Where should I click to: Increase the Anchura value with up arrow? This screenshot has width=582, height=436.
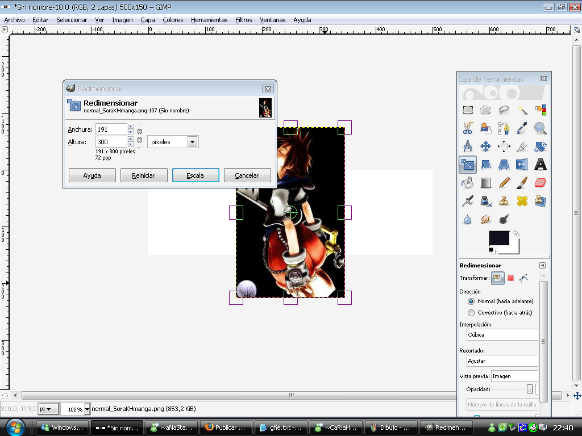click(x=131, y=127)
